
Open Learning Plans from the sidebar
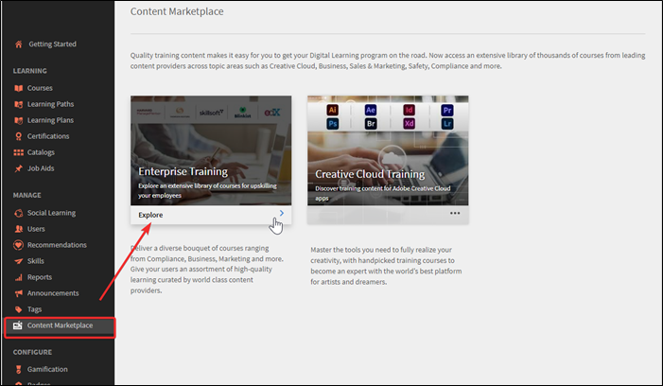50,120
